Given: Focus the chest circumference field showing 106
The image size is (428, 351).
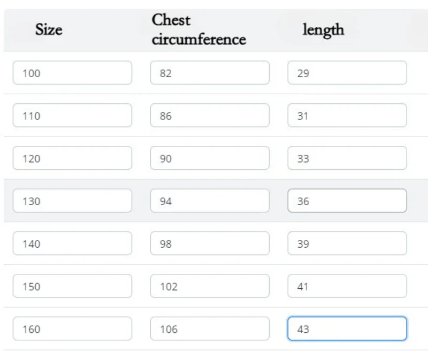Looking at the screenshot, I should pos(210,328).
